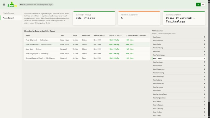
Task: Click the Pasar Induk Guntur Ciawitali — Garut row
Action: (x=87, y=44)
